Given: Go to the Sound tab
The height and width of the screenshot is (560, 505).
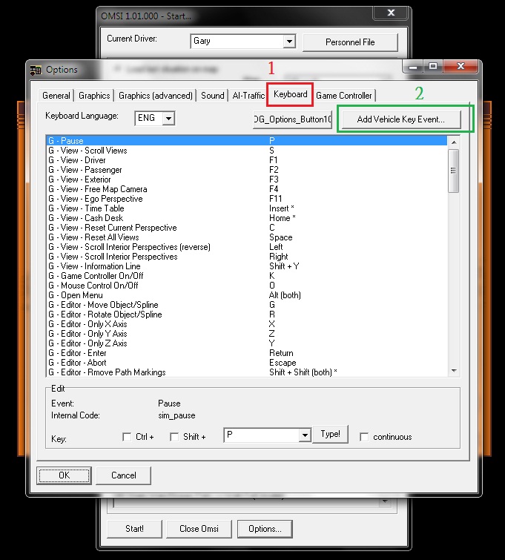Looking at the screenshot, I should click(213, 96).
